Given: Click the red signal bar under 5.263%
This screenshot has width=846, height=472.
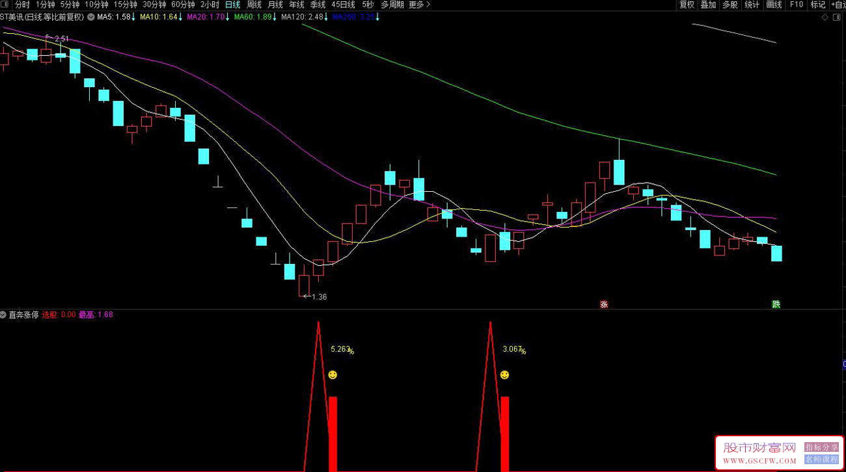Looking at the screenshot, I should (333, 434).
